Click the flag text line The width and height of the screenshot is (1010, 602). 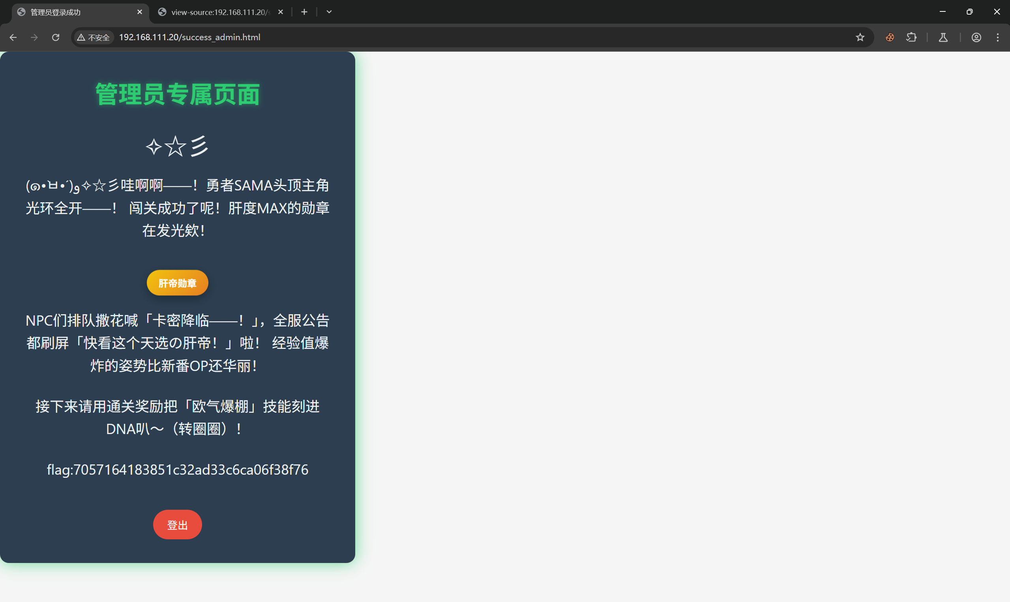pyautogui.click(x=177, y=470)
